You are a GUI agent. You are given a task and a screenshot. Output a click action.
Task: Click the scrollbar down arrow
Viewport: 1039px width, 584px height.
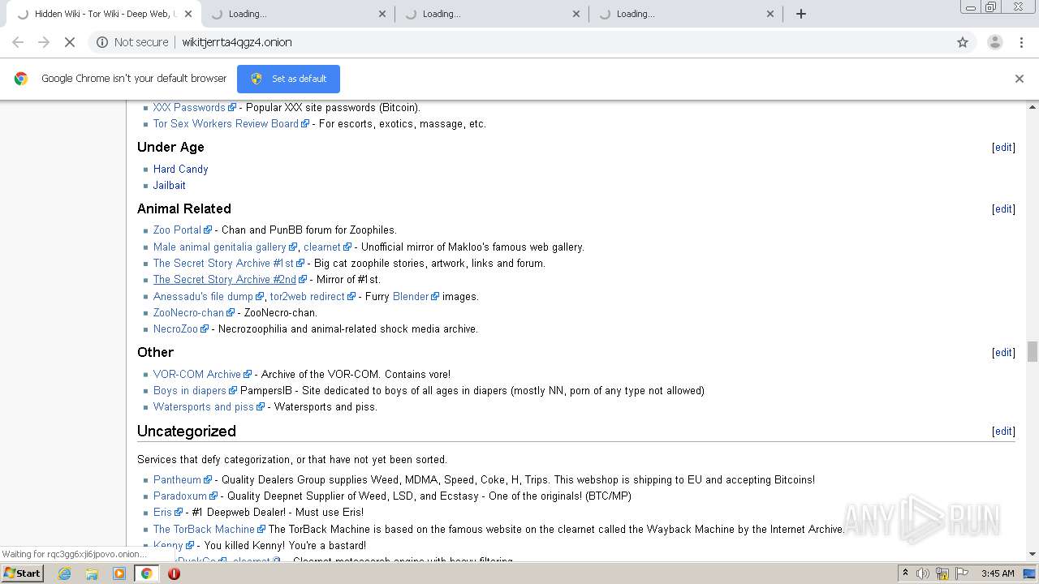point(1033,554)
